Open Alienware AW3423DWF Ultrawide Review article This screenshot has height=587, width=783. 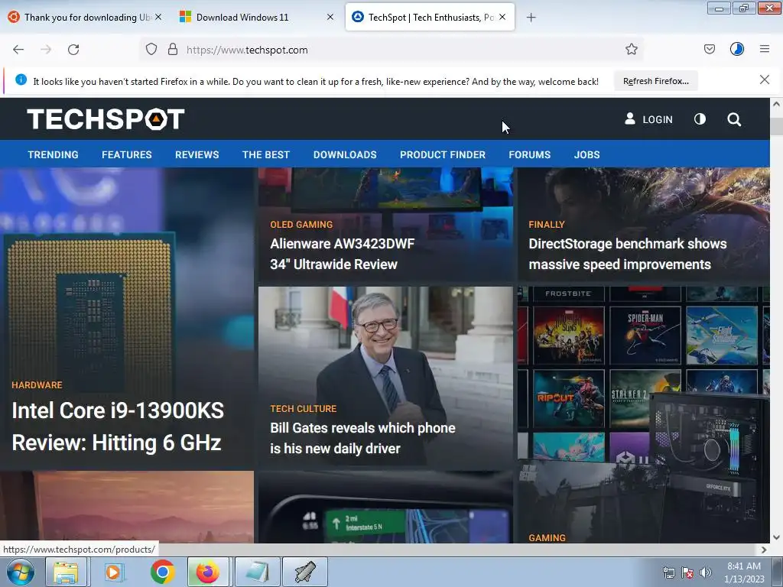[x=342, y=254]
